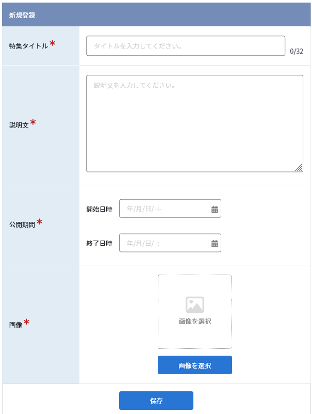Click the 開始日時 text label
Viewport: 312px width, 414px height.
tap(99, 209)
